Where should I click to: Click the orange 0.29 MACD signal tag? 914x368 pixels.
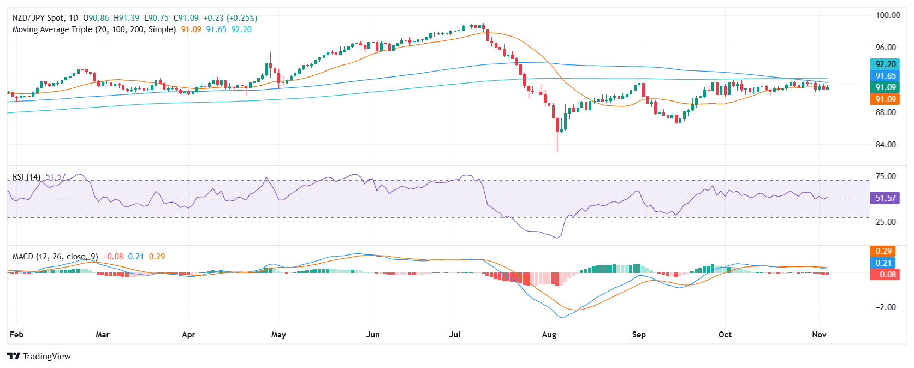click(x=883, y=251)
